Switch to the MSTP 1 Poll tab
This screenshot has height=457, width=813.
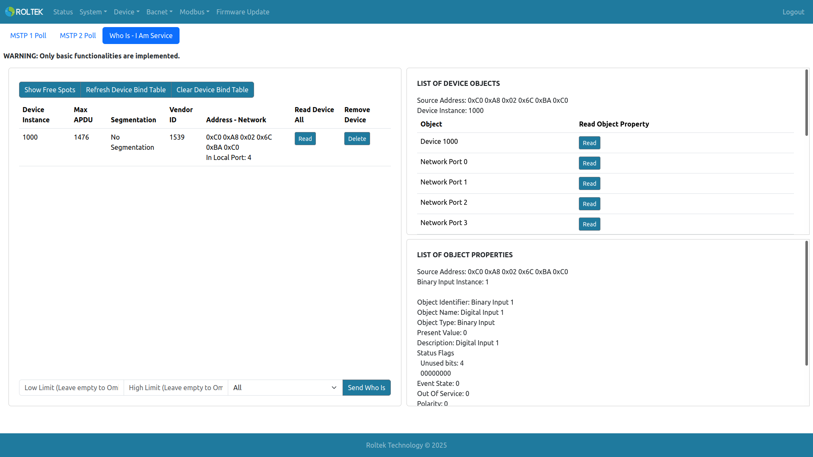pyautogui.click(x=28, y=36)
